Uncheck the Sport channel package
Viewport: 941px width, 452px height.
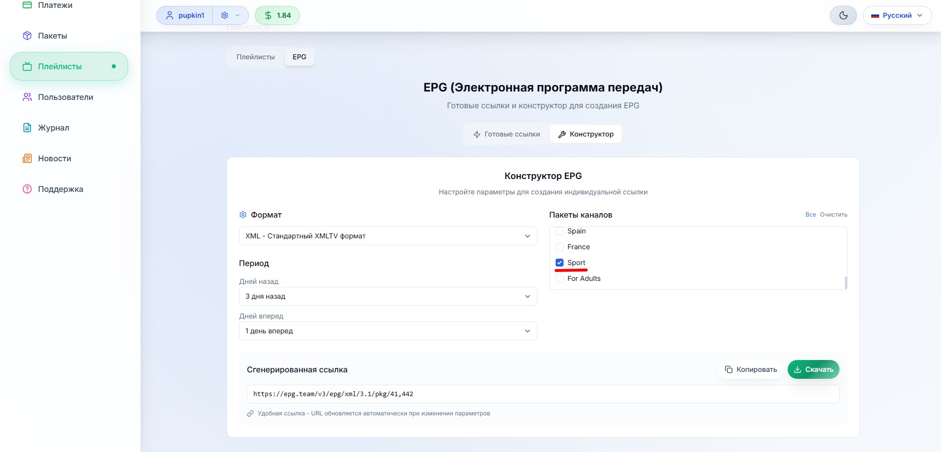click(560, 263)
